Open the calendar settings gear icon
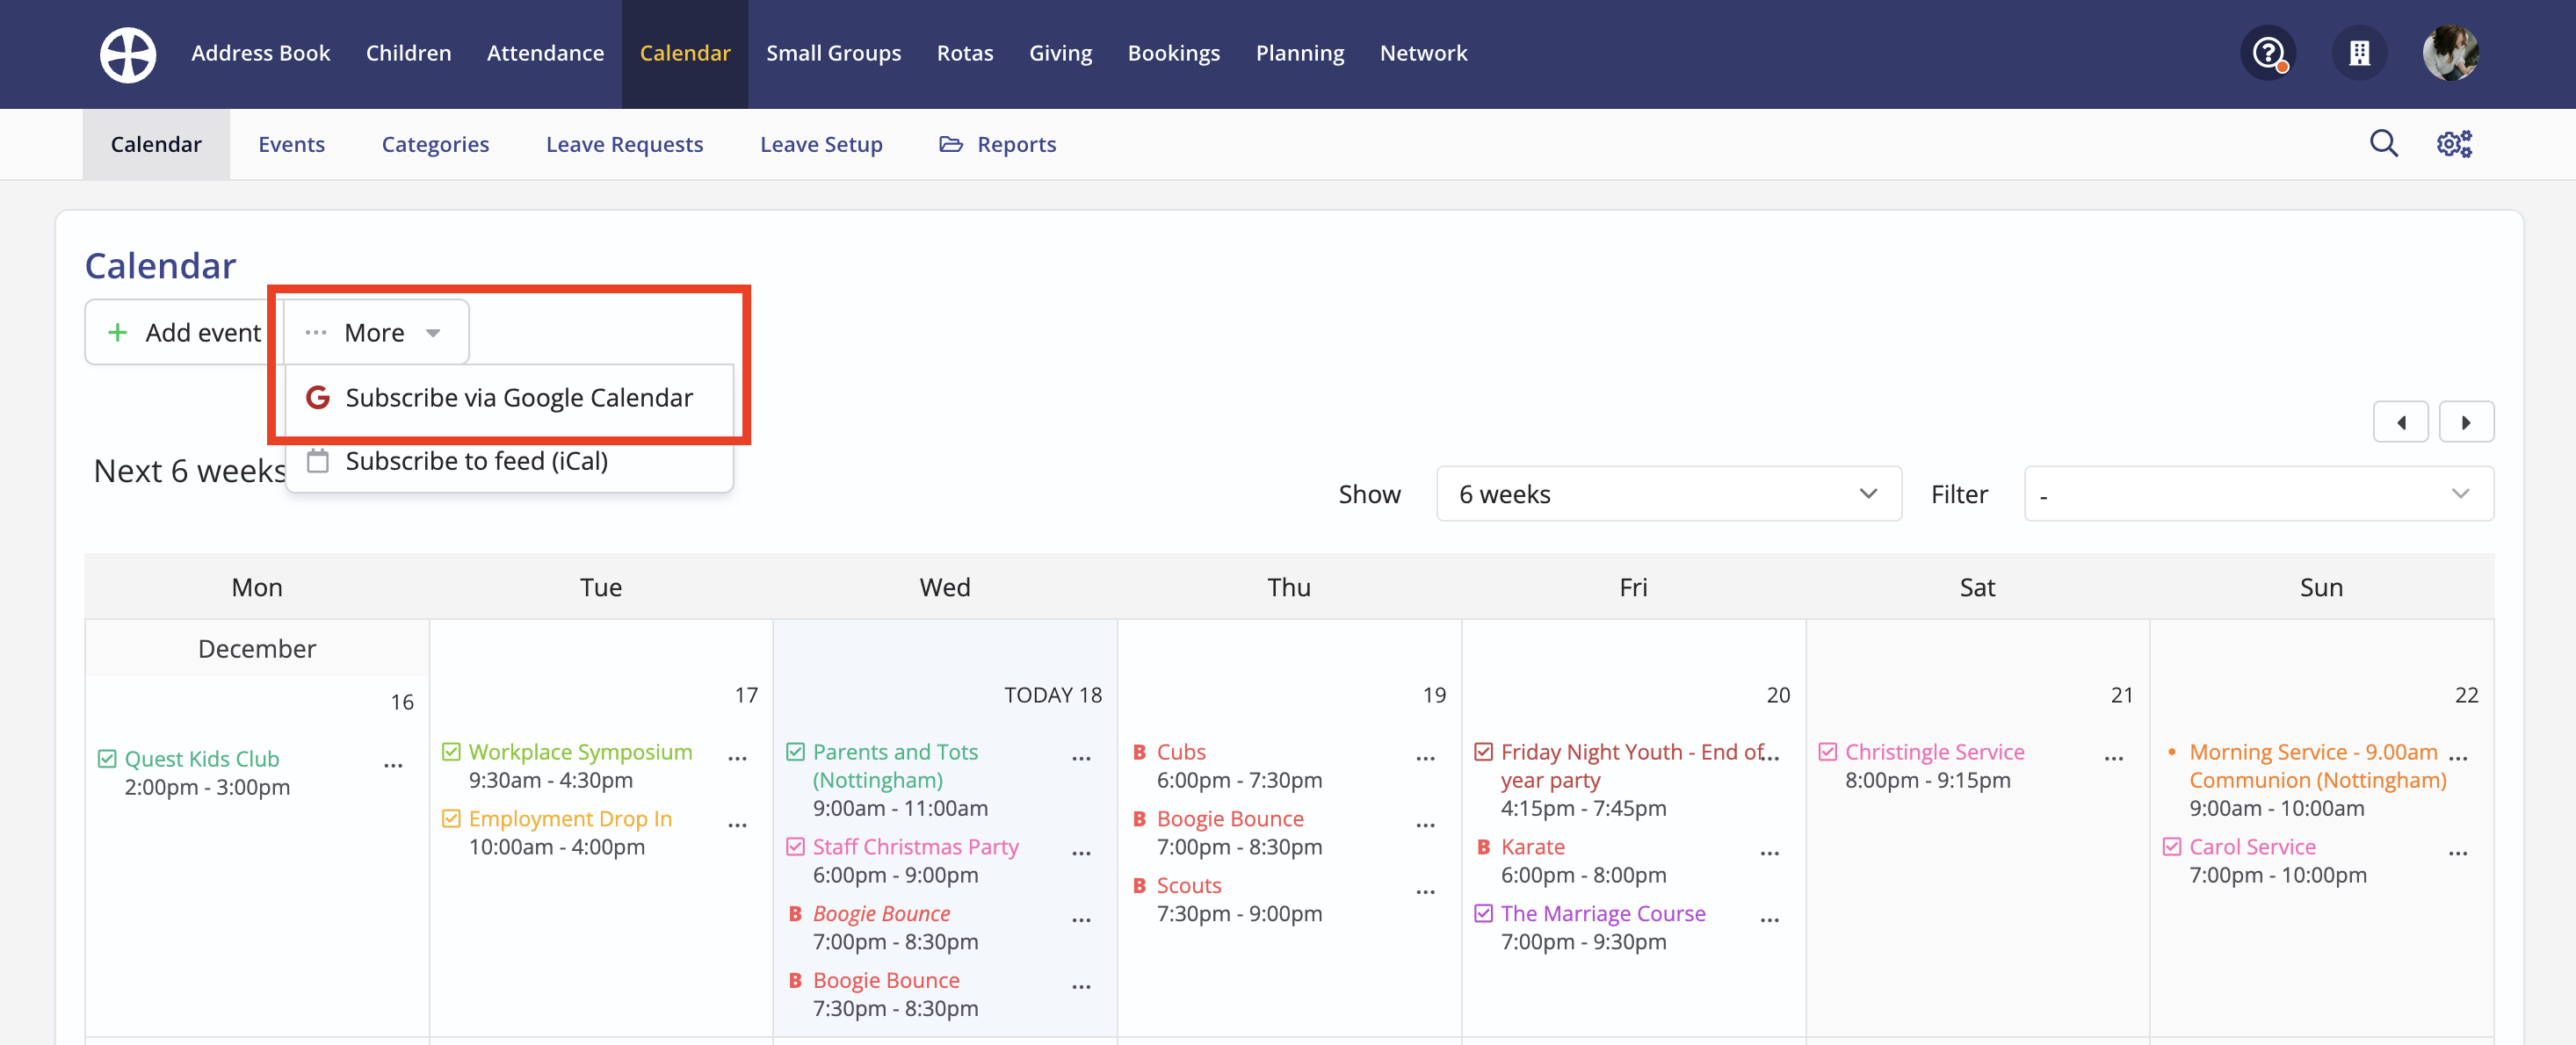Viewport: 2576px width, 1045px height. 2454,143
